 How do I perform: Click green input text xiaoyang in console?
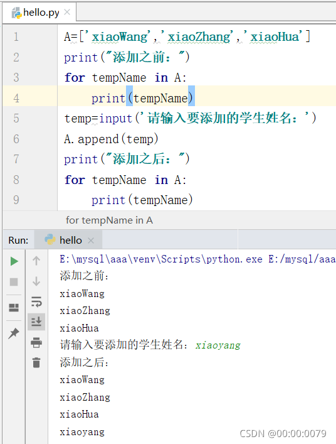point(218,345)
